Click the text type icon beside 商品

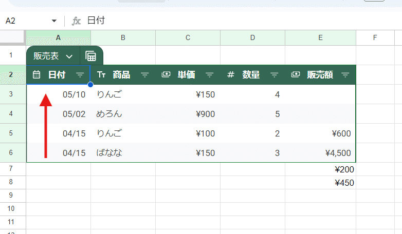tap(101, 75)
